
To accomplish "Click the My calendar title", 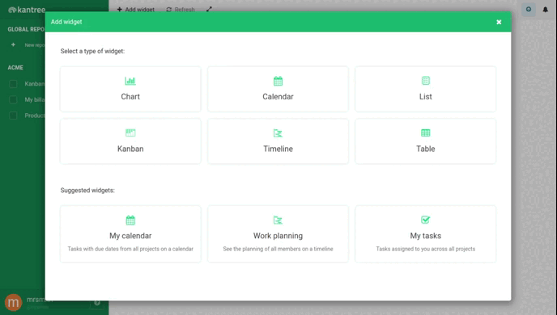I will 130,236.
